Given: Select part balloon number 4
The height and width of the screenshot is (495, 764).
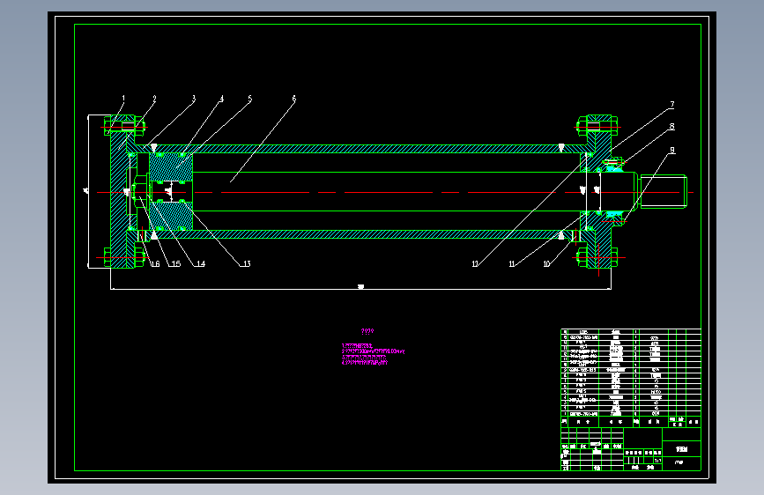Looking at the screenshot, I should (x=222, y=99).
